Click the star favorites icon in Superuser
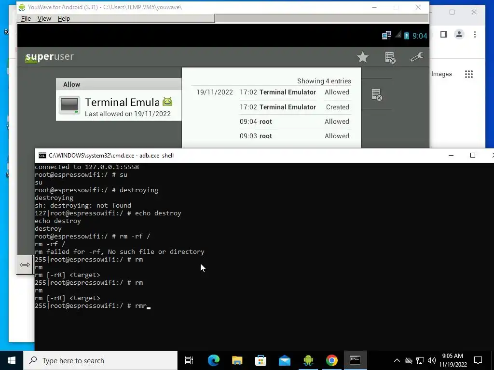Screen dimensions: 494x370 pyautogui.click(x=363, y=57)
